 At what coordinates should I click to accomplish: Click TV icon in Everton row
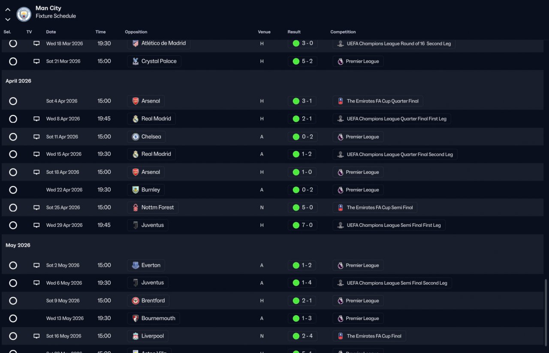tap(36, 266)
